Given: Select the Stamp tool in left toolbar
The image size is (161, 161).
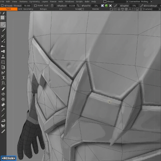Looking at the screenshot, I should click(x=3, y=57).
